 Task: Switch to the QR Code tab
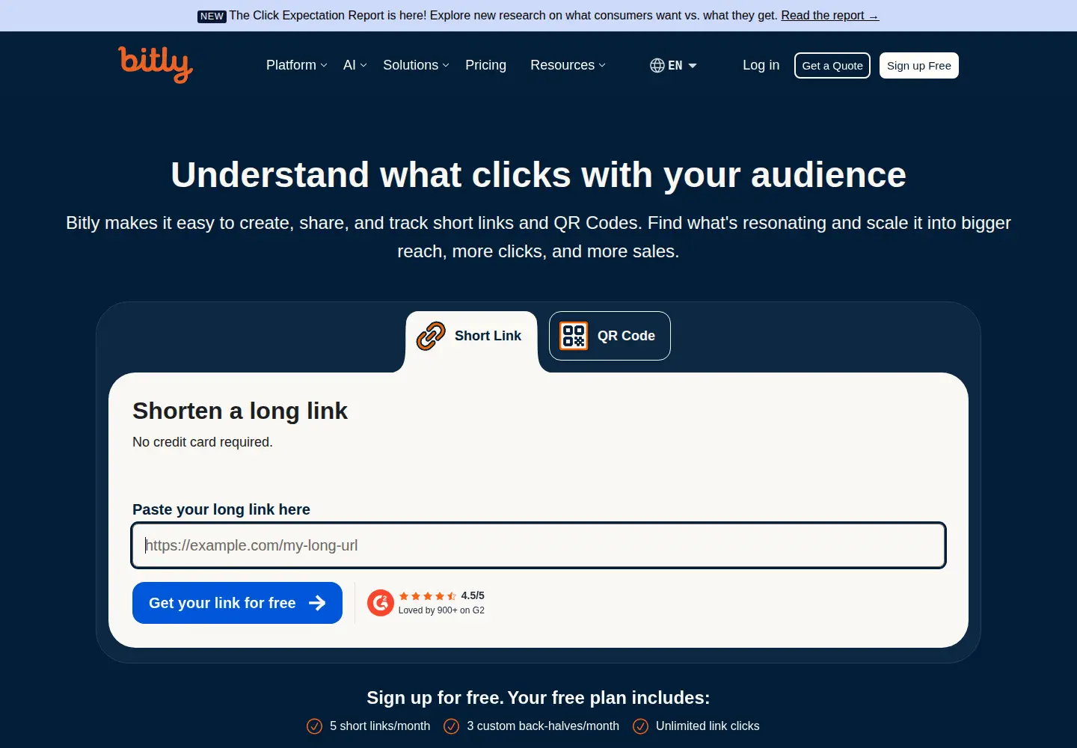(610, 336)
